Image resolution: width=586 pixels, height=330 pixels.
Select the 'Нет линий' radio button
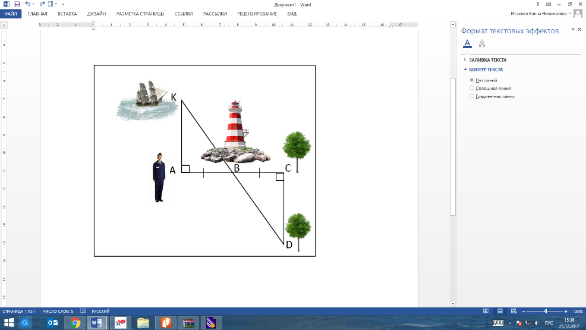point(472,80)
